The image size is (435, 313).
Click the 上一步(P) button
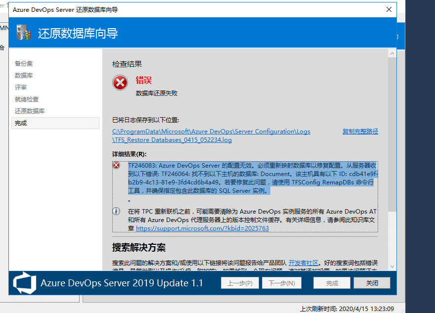pos(240,283)
